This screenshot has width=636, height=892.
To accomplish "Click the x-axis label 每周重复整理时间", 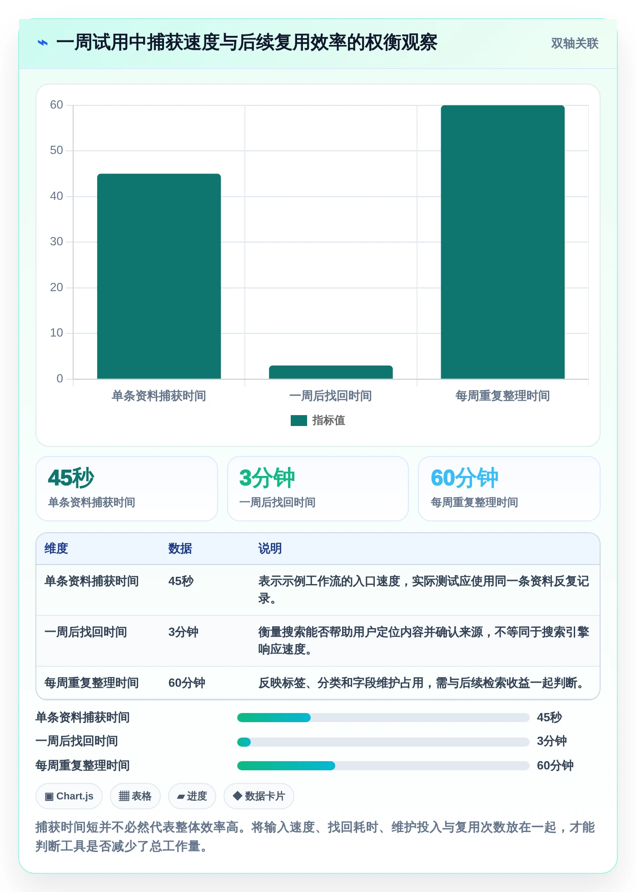I will coord(503,396).
